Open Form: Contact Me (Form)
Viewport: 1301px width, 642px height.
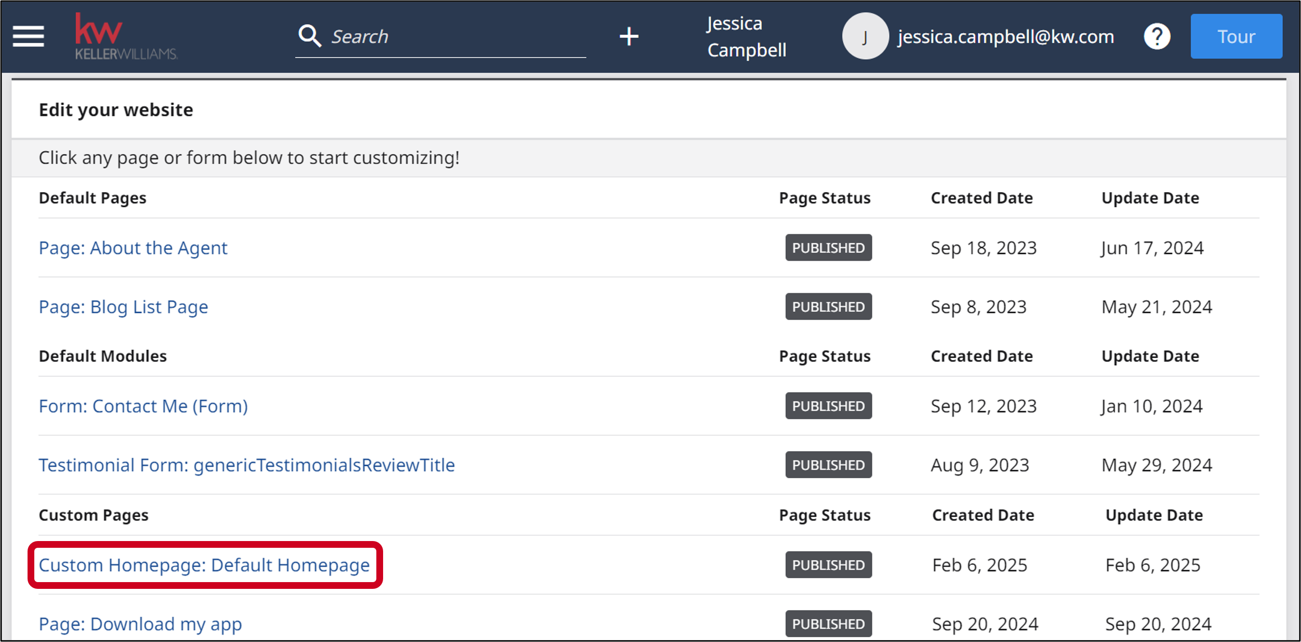(143, 407)
